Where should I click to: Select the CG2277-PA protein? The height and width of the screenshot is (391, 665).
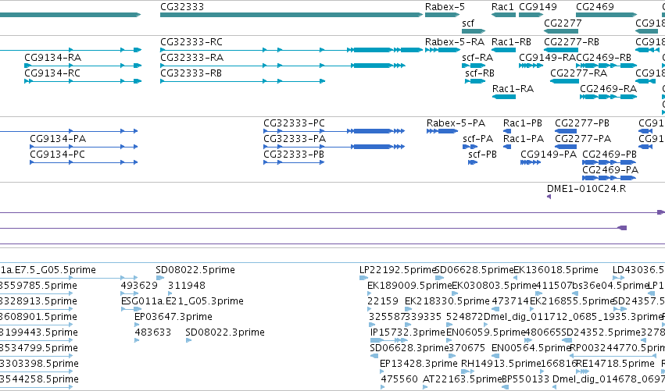[x=566, y=147]
